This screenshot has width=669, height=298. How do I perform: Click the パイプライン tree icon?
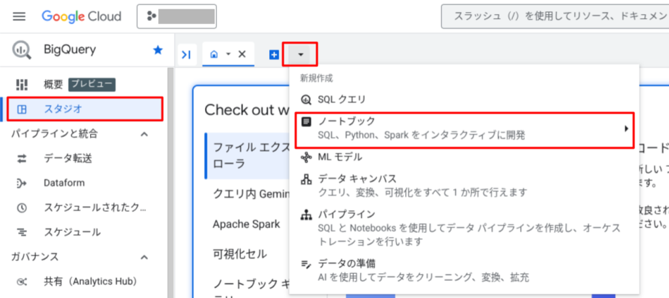[306, 215]
